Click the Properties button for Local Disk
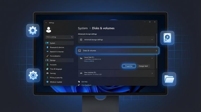 (x=129, y=66)
